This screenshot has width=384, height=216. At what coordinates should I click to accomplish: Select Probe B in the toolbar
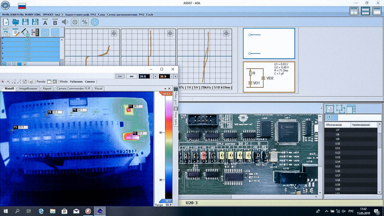55,22
